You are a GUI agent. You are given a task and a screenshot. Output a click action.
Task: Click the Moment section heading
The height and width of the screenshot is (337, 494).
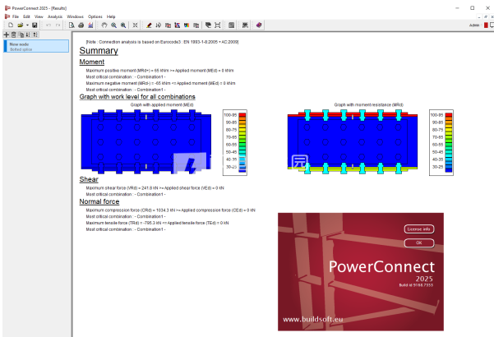[x=92, y=62]
